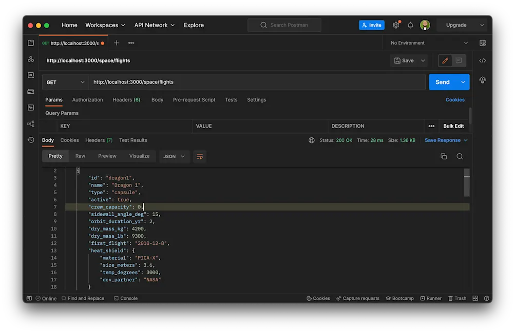Toggle line wrapping in the response viewer
This screenshot has height=333, width=515.
(199, 156)
